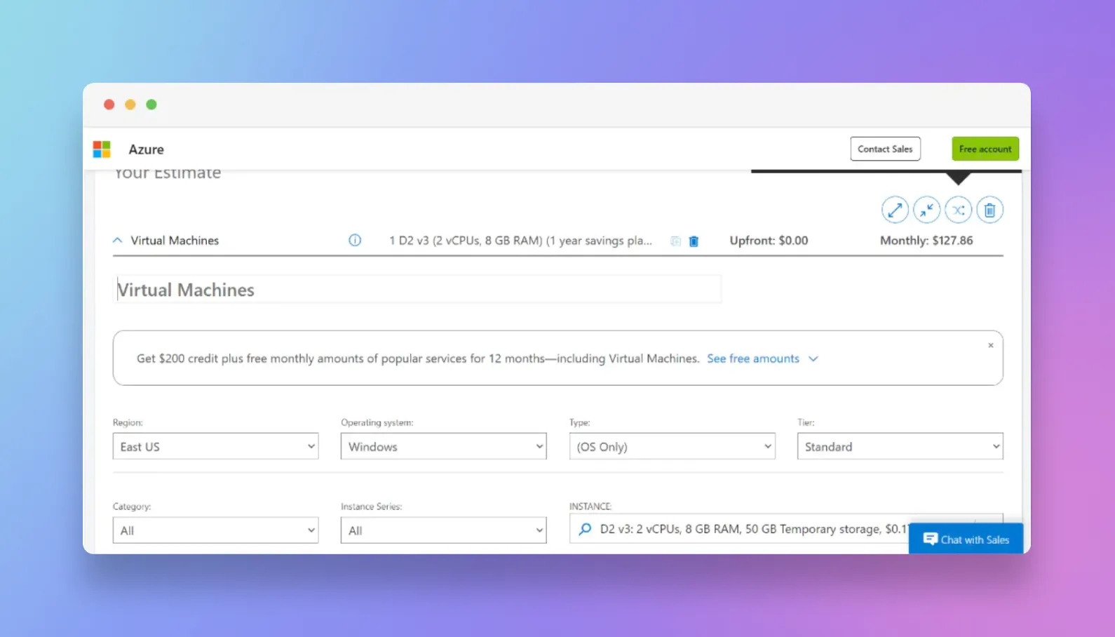Image resolution: width=1115 pixels, height=637 pixels.
Task: Click the Contact Sales button
Action: [x=885, y=149]
